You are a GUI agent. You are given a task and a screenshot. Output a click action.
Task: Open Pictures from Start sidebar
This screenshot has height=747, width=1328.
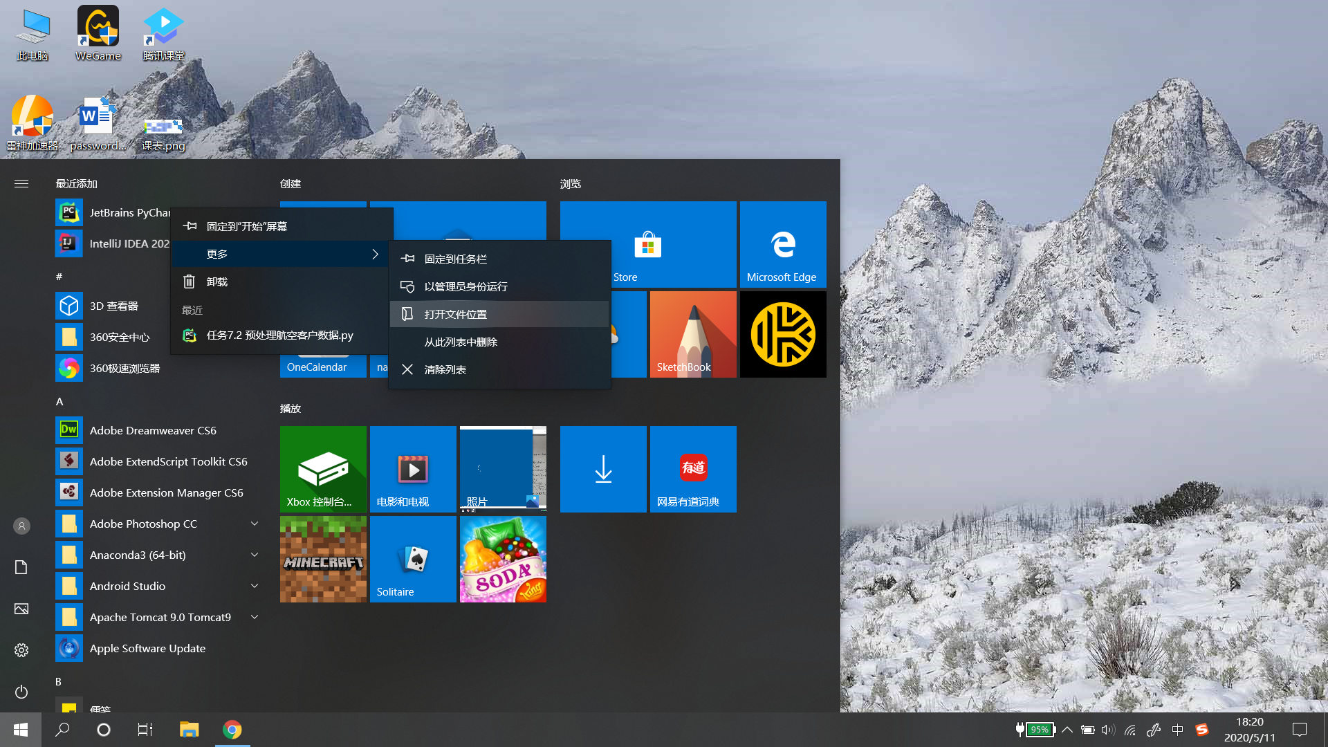(21, 609)
